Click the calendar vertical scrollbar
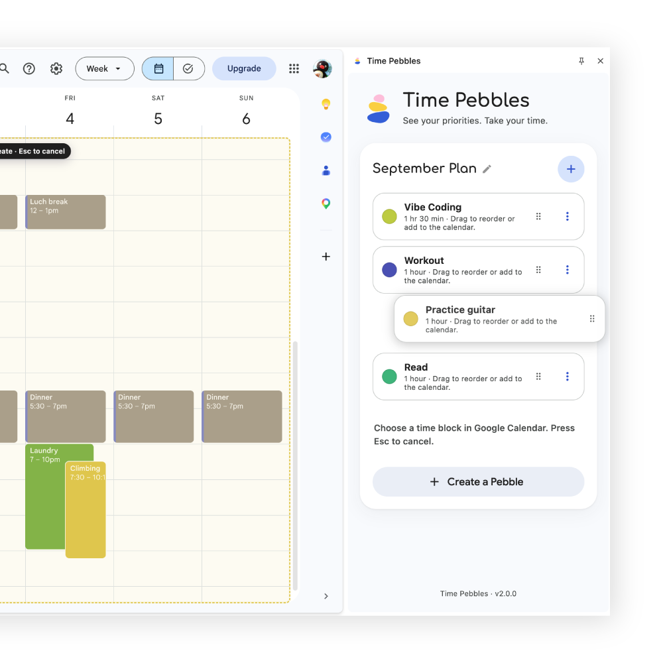This screenshot has height=663, width=663. tap(295, 465)
